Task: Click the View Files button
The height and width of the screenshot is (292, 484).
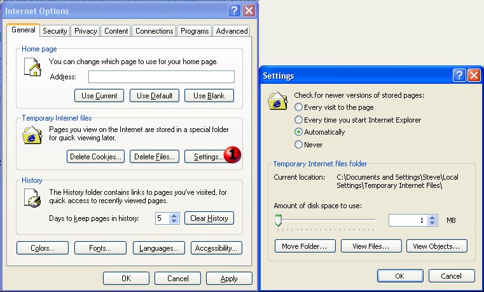Action: click(x=371, y=246)
